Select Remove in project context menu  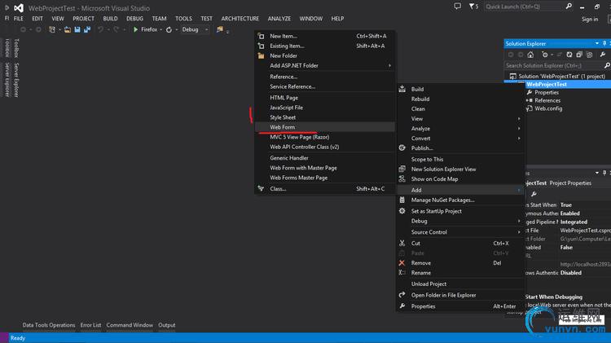tap(460, 263)
